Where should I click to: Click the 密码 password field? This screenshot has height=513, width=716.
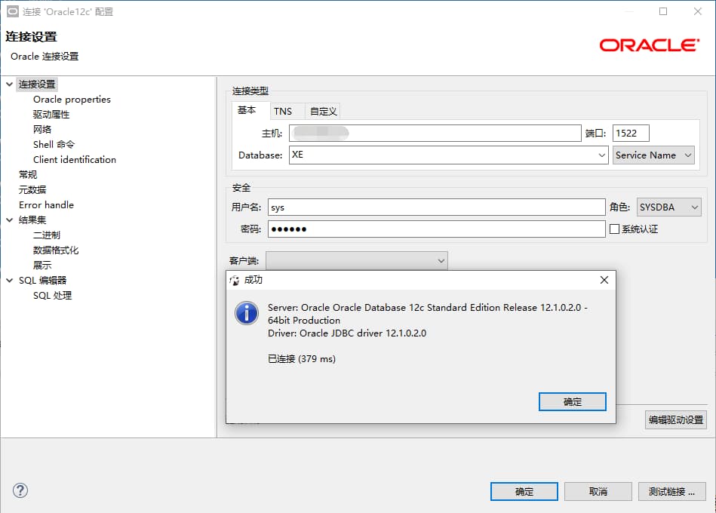(436, 229)
